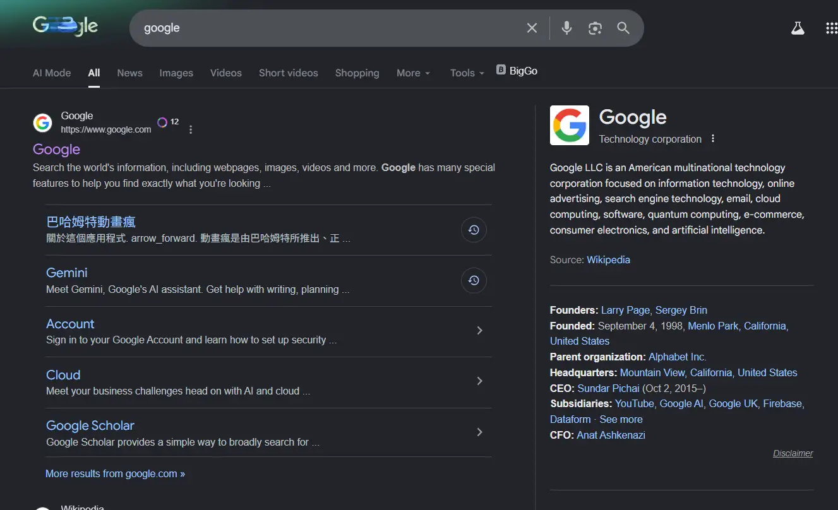
Task: Click inside the search text field
Action: coord(328,28)
